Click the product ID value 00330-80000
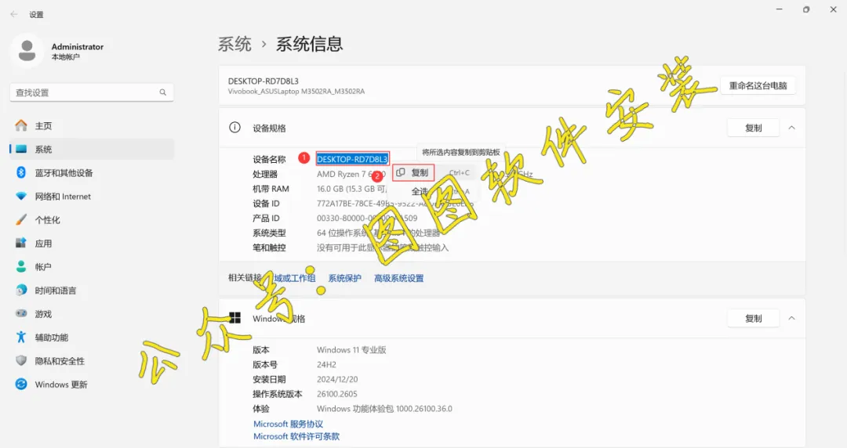Viewport: 847px width, 448px height. pyautogui.click(x=367, y=218)
